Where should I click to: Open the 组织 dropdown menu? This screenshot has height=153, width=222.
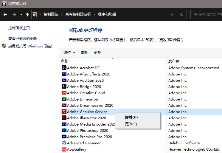[69, 53]
